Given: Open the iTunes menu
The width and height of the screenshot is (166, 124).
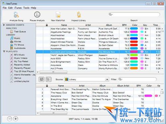Looking at the screenshot, I should (x=18, y=8).
